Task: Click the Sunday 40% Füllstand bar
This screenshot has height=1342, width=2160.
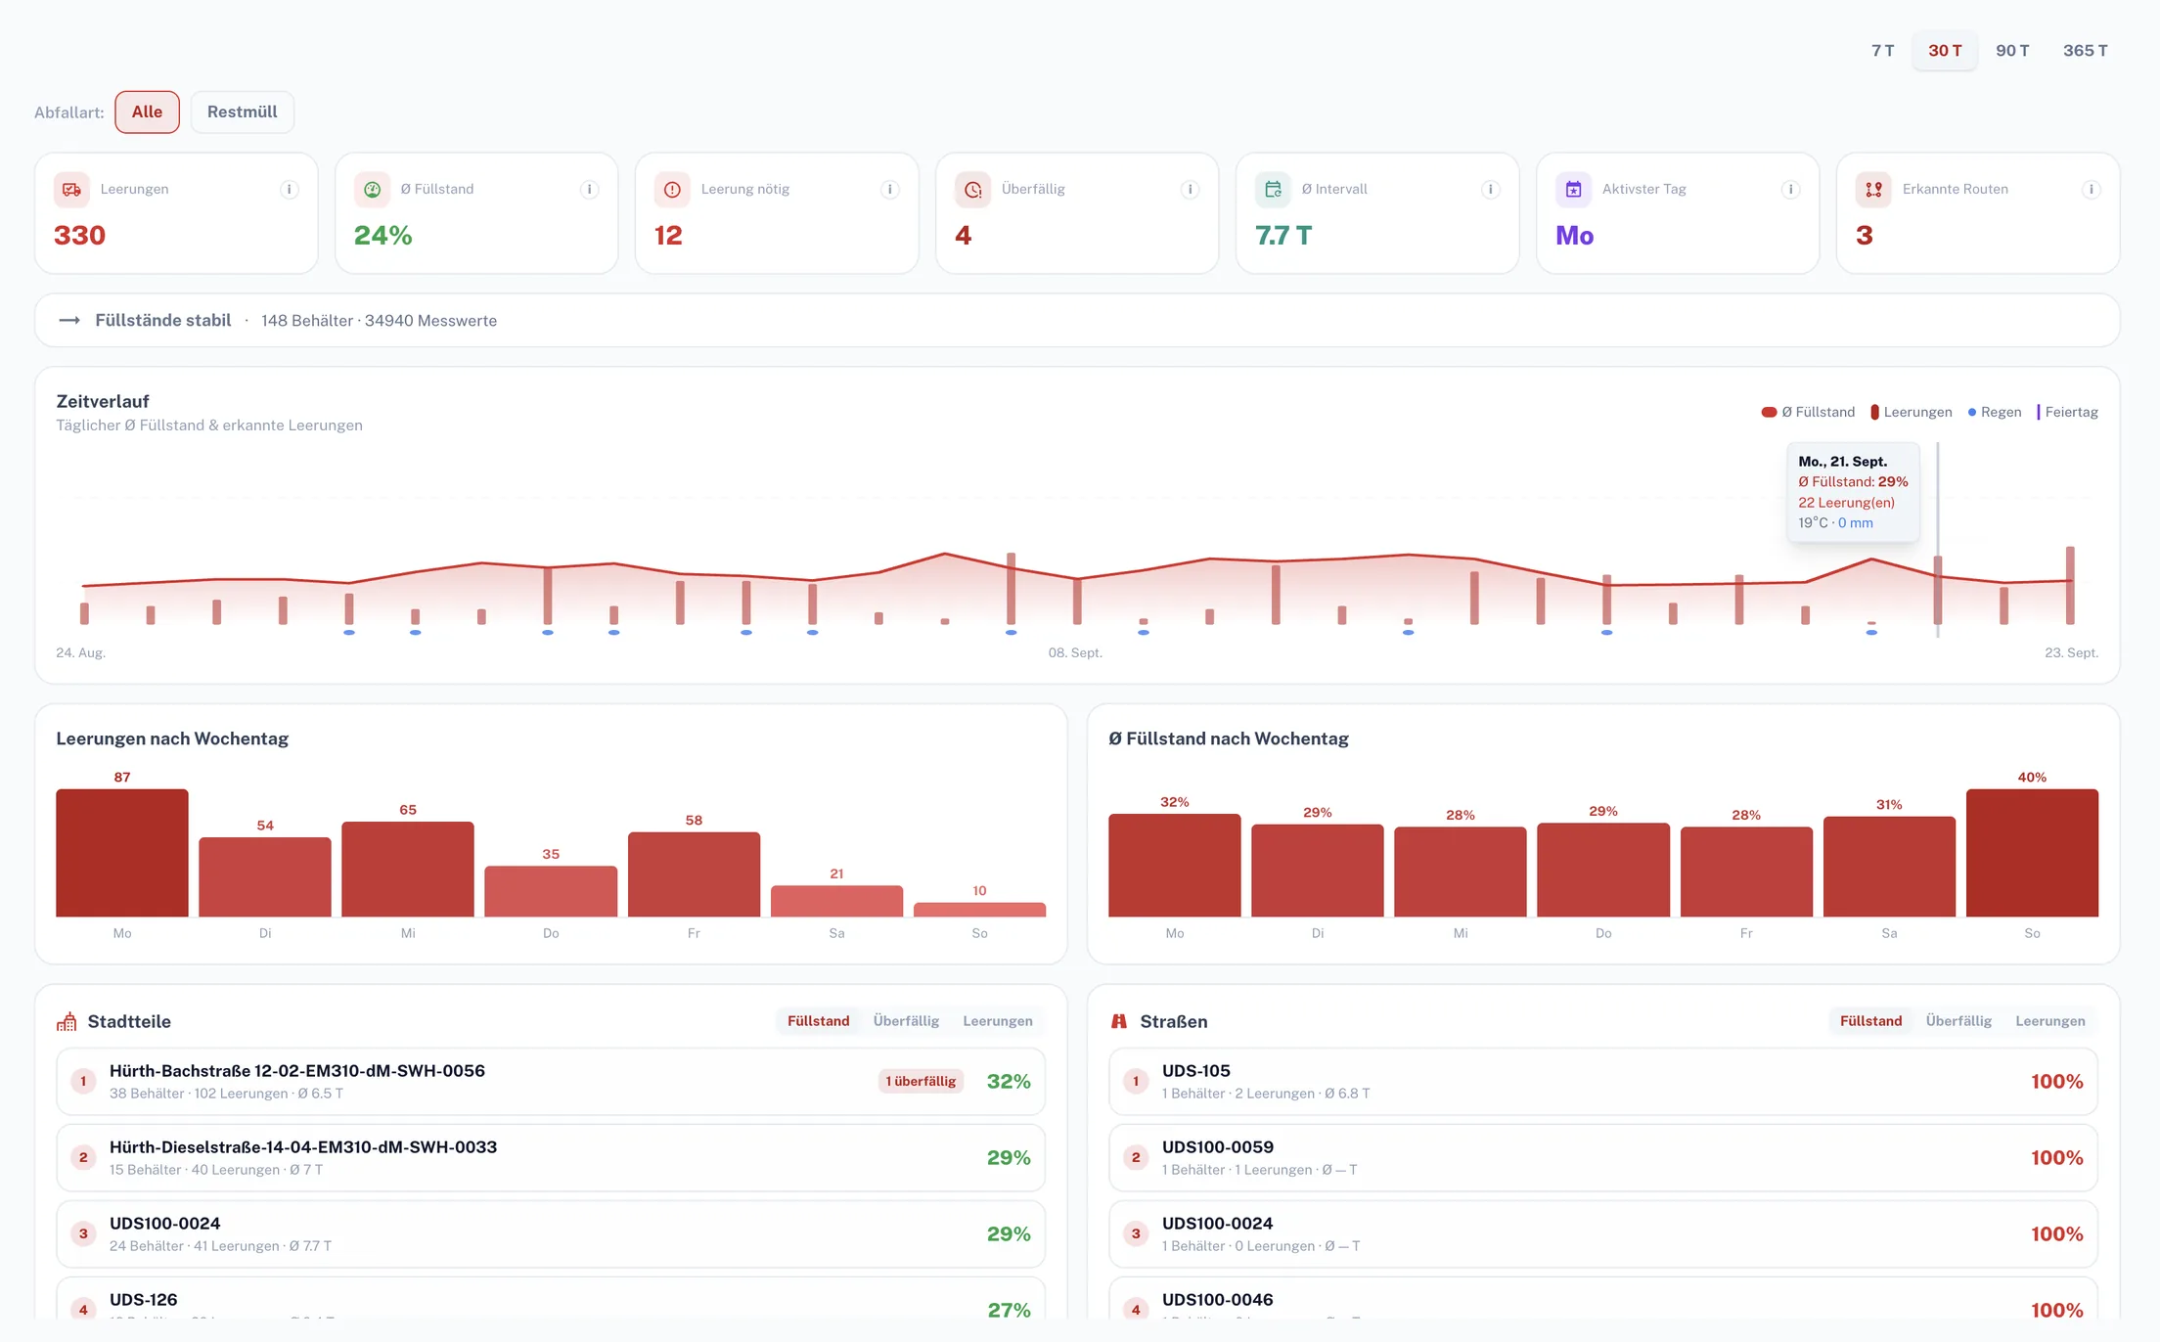Action: (x=2032, y=853)
